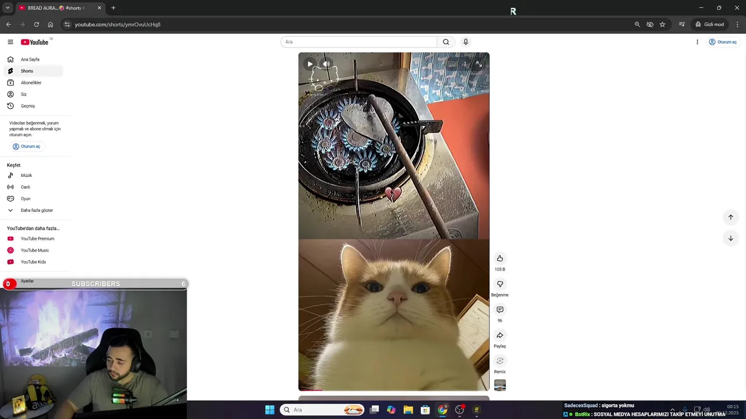
Task: Click the Gizli mod incognito chip
Action: (709, 24)
